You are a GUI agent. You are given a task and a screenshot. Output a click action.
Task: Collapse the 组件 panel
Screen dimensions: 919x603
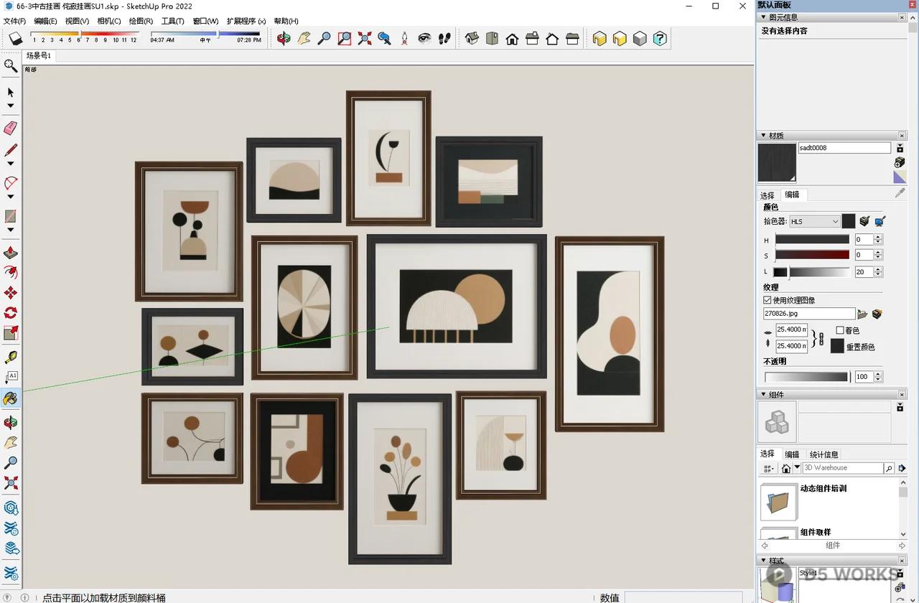point(762,395)
